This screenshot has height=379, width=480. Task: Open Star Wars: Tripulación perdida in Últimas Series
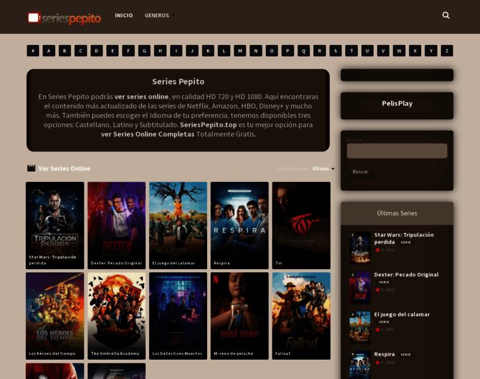pyautogui.click(x=404, y=238)
